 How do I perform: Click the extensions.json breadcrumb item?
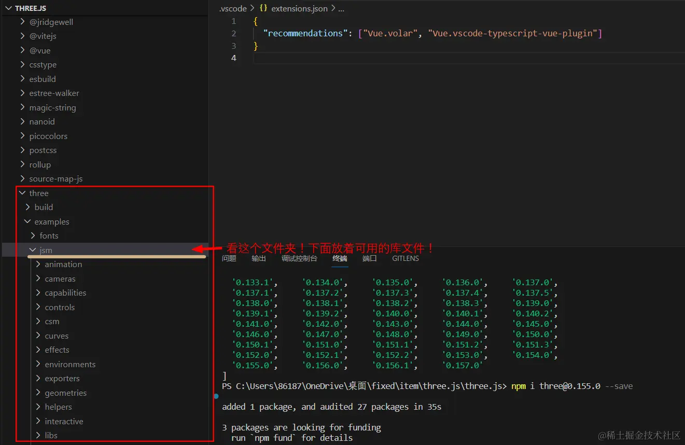(300, 8)
